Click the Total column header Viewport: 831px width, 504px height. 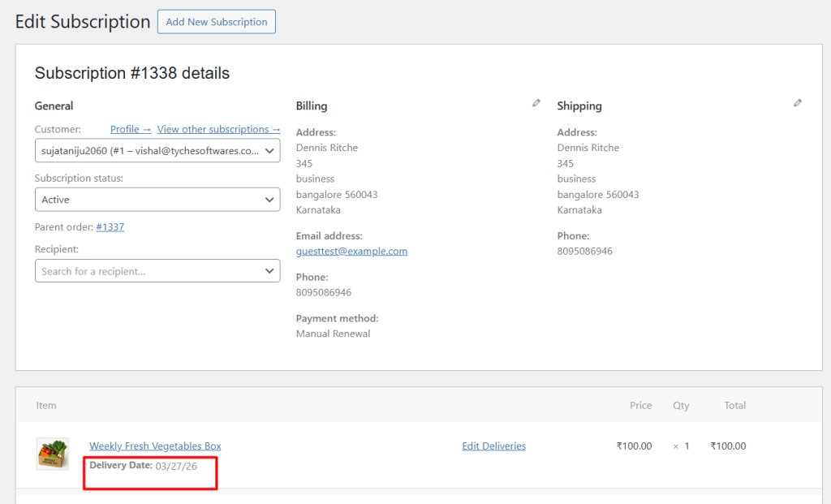click(734, 405)
